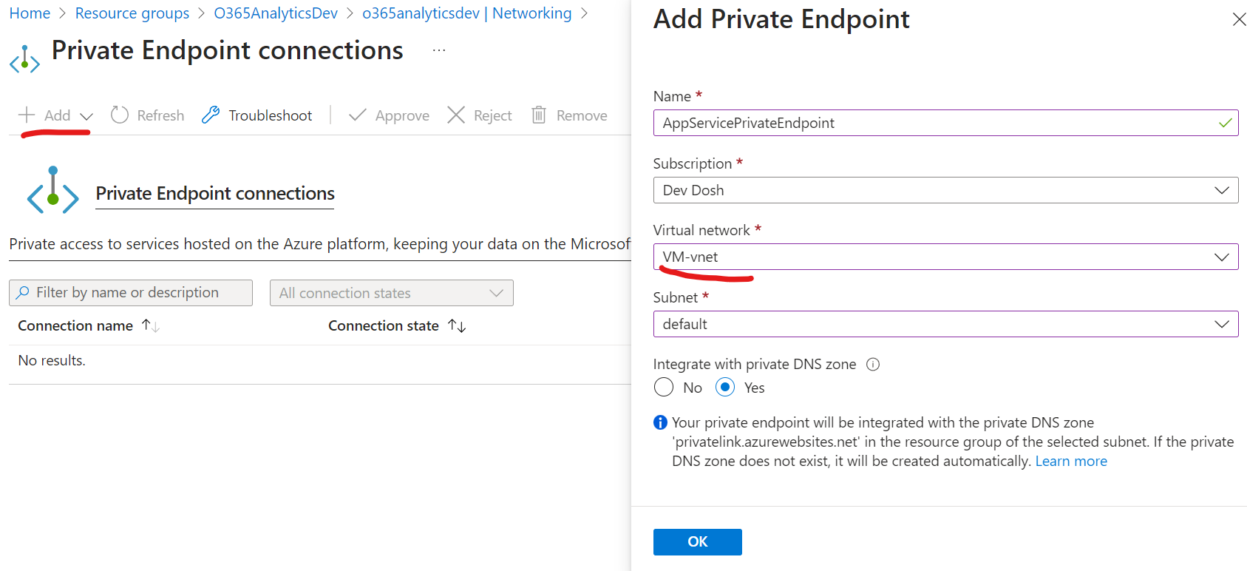
Task: Open O365AnalyticsDev breadcrumb link
Action: [276, 13]
